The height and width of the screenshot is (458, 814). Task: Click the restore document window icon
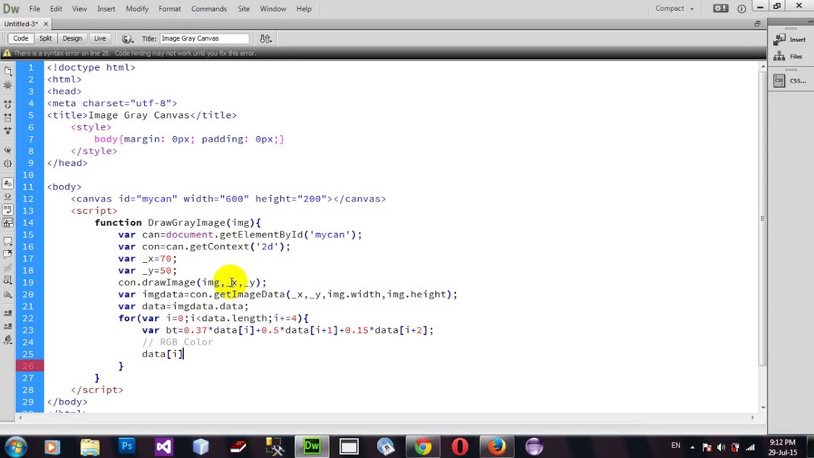[x=757, y=24]
